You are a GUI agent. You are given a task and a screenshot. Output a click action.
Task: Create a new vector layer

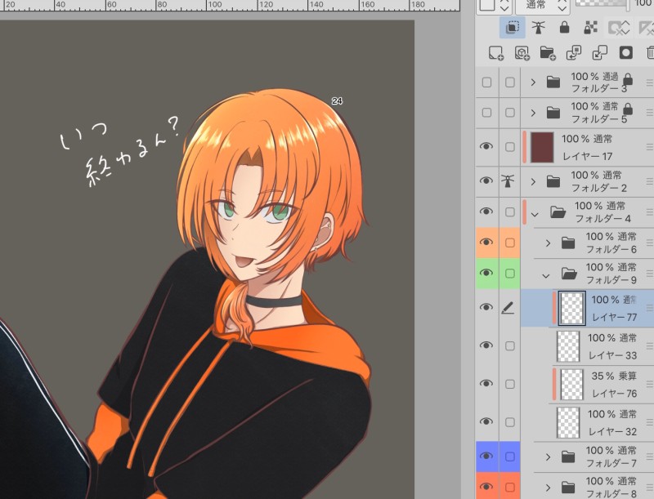522,53
